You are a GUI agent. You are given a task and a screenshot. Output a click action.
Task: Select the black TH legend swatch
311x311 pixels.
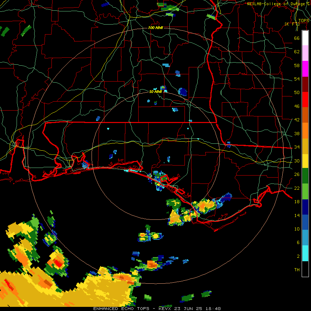[305, 269]
